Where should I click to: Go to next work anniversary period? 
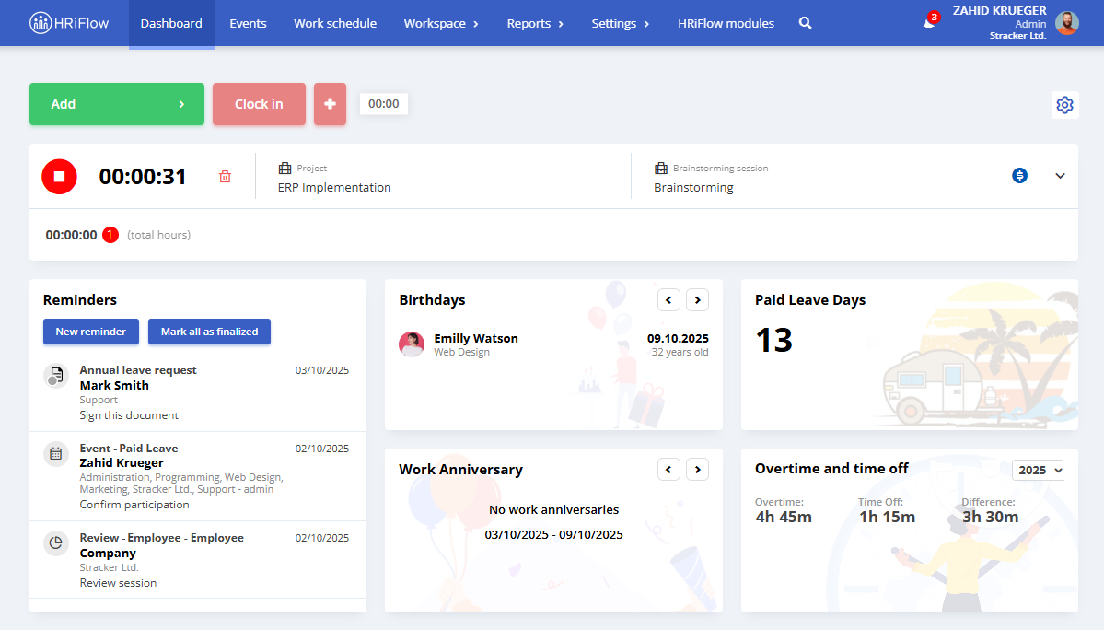698,470
